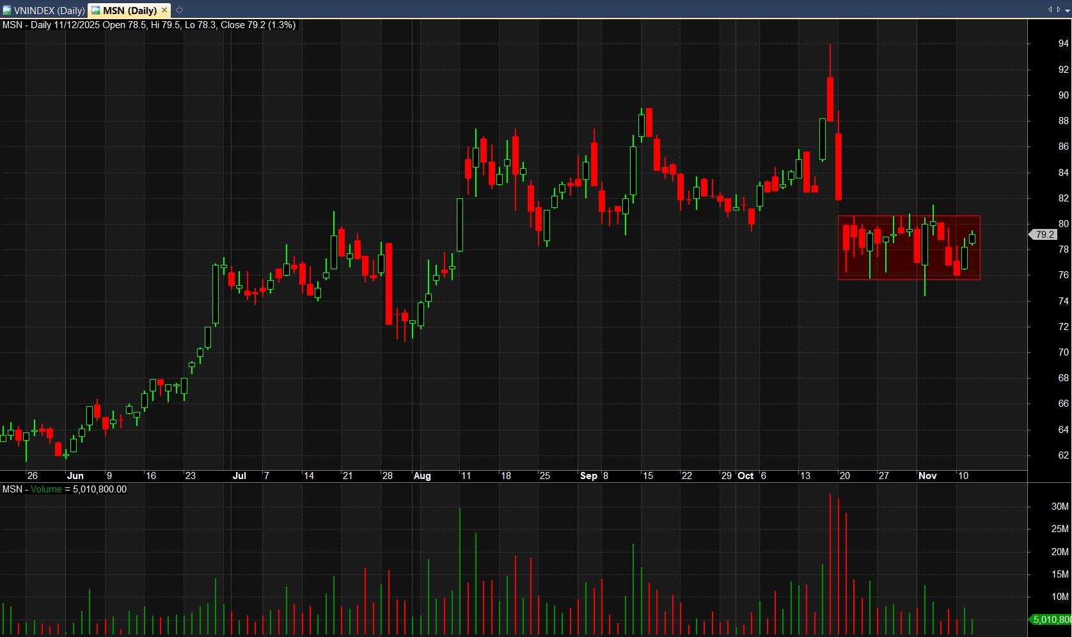Click price axis label 66
This screenshot has width=1072, height=637.
pos(1063,404)
